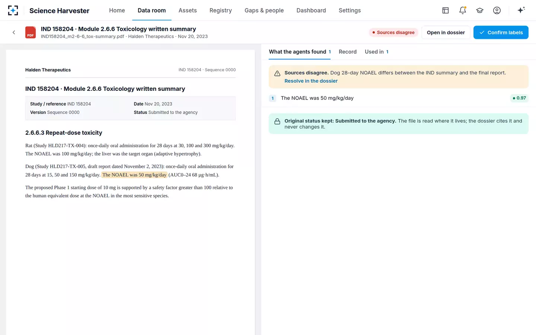Switch to the Used in tab

point(377,52)
